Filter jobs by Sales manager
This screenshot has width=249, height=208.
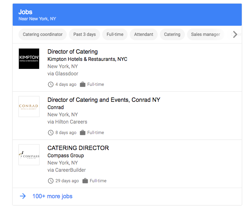click(206, 34)
